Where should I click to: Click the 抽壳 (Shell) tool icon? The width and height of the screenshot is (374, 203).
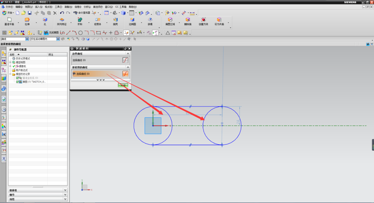point(116,20)
